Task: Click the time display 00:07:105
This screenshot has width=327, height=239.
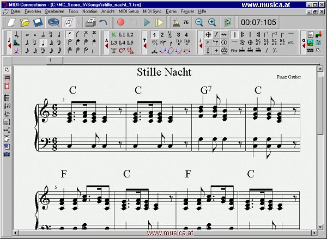Action: point(258,22)
